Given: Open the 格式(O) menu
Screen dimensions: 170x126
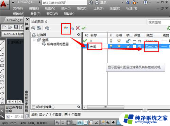Looking at the screenshot, I should (82, 9).
